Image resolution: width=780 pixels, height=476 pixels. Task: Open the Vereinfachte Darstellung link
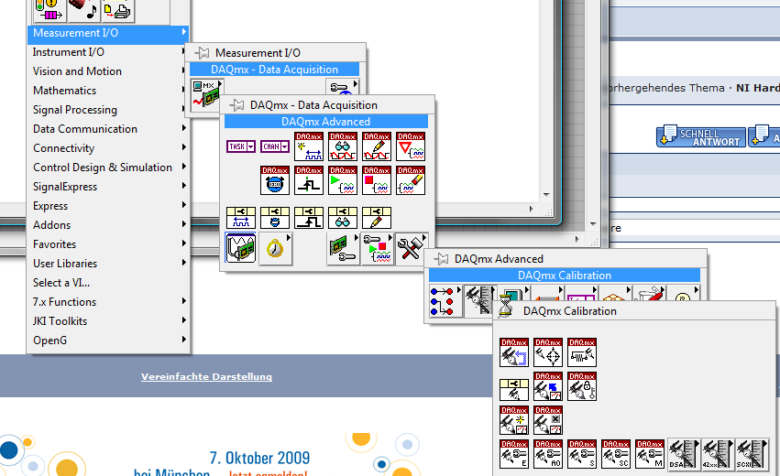pyautogui.click(x=206, y=376)
